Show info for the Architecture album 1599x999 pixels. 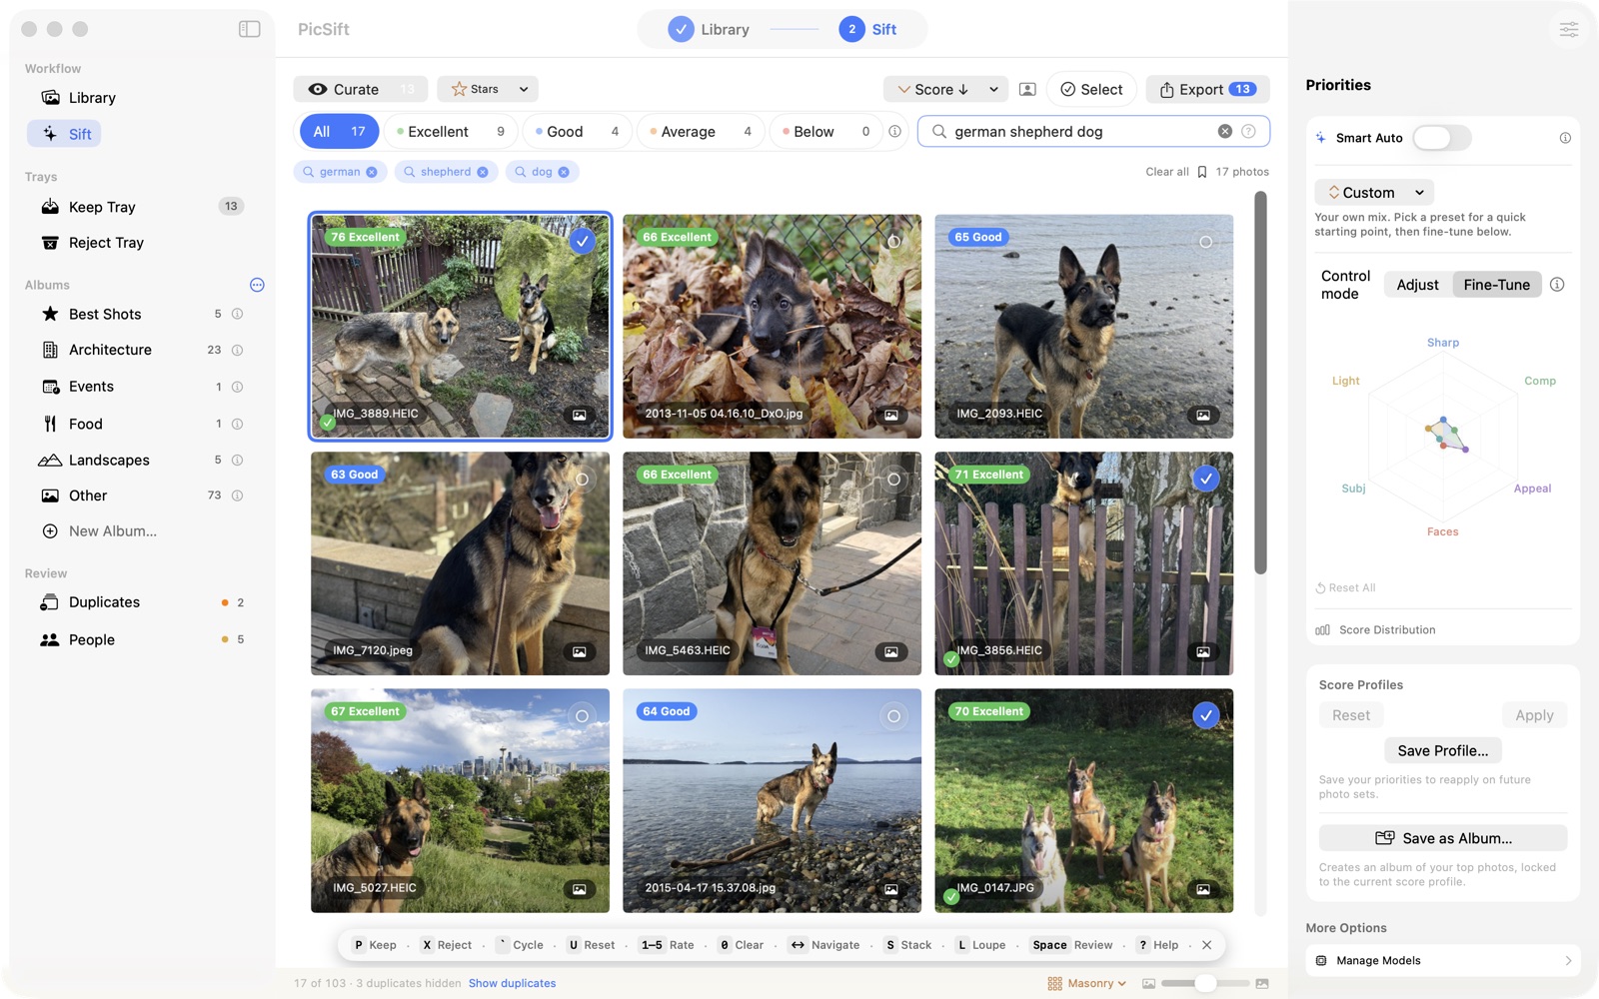click(238, 350)
